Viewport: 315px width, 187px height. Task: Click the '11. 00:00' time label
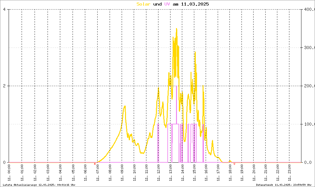(9, 172)
